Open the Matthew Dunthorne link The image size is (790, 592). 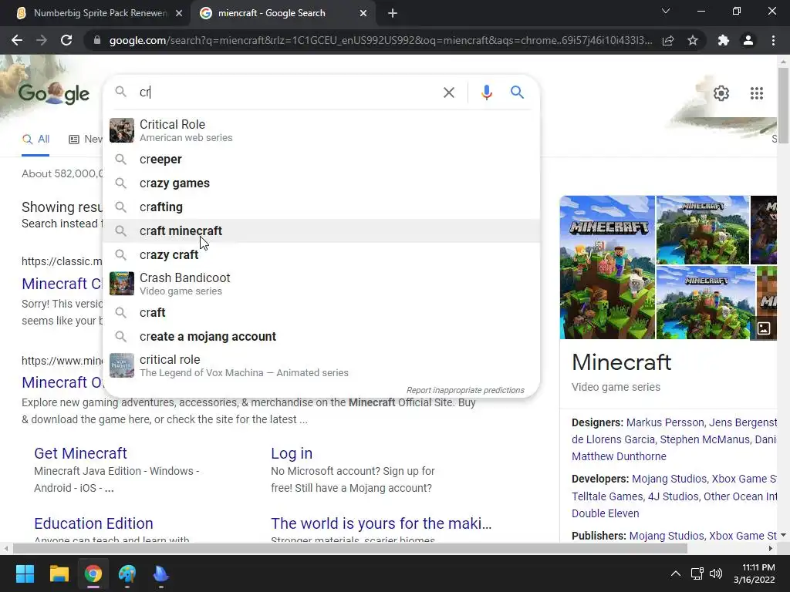coord(619,456)
